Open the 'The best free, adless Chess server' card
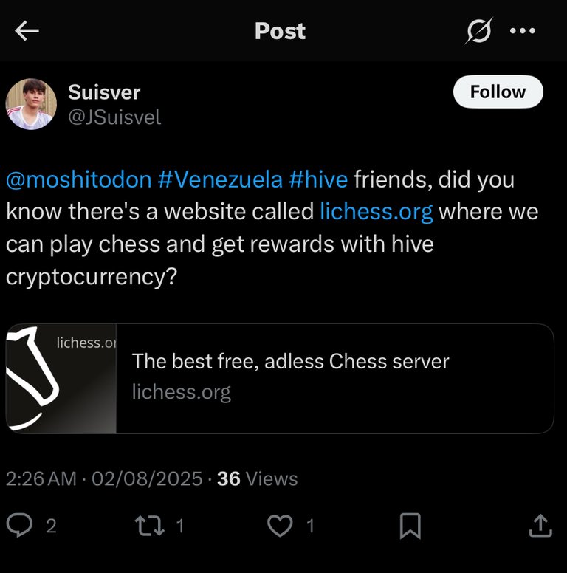The image size is (567, 573). click(x=290, y=362)
